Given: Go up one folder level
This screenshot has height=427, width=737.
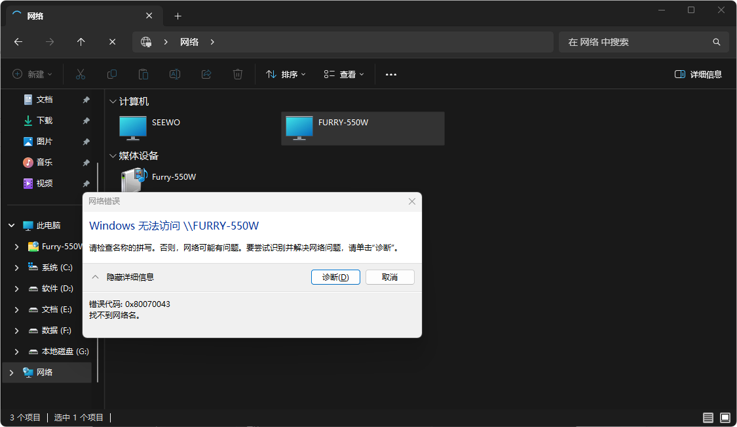Looking at the screenshot, I should (81, 42).
